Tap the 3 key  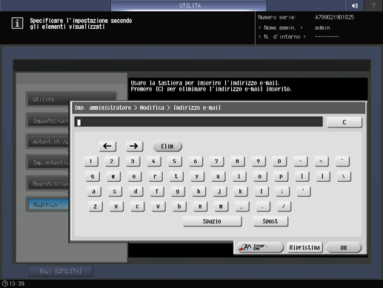133,162
